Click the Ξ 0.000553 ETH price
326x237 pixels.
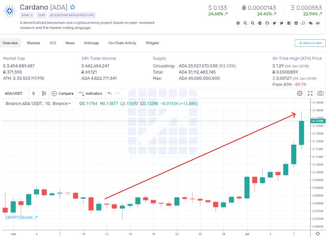pos(306,8)
